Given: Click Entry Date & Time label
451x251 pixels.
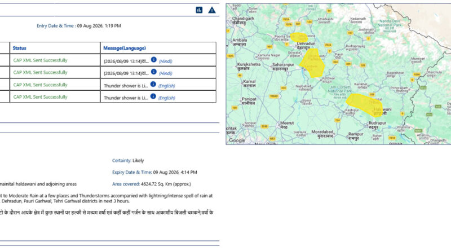Looking at the screenshot, I should point(55,25).
